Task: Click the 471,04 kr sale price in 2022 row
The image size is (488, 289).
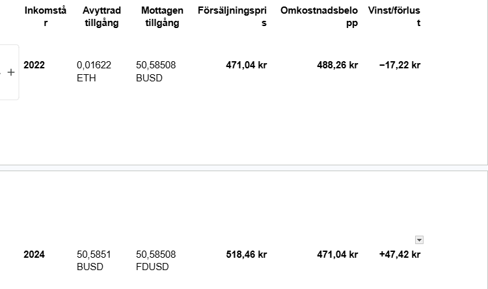Action: point(246,65)
